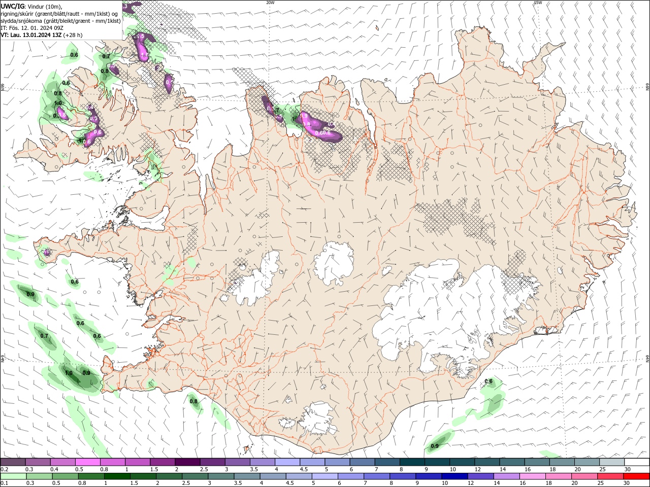The width and height of the screenshot is (650, 487).
Task: Select the palest green rain swatch between 0.1 and 0.3
Action: [13, 476]
